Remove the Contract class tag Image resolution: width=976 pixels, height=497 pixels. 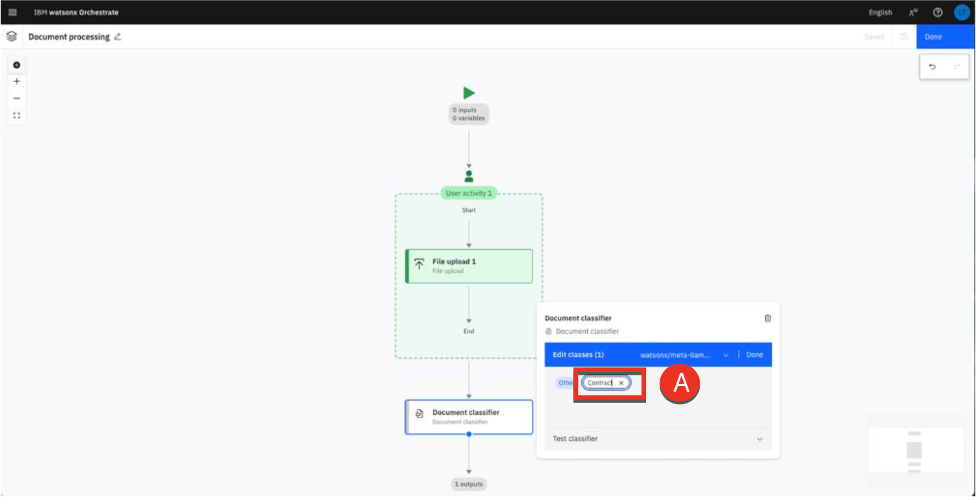621,383
